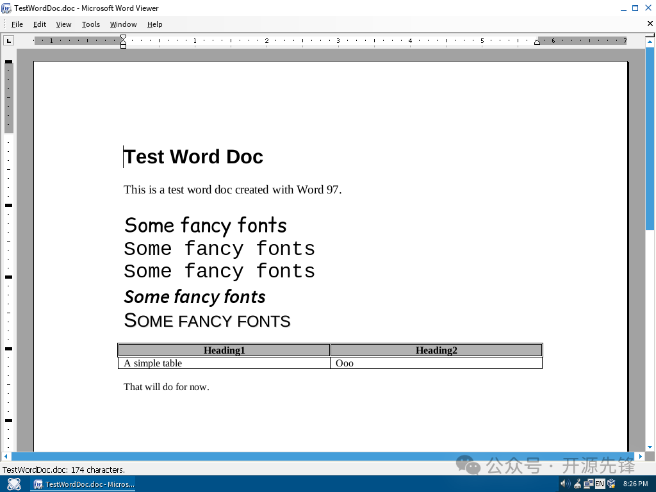Click the EN language indicator
This screenshot has height=492, width=656.
point(600,484)
